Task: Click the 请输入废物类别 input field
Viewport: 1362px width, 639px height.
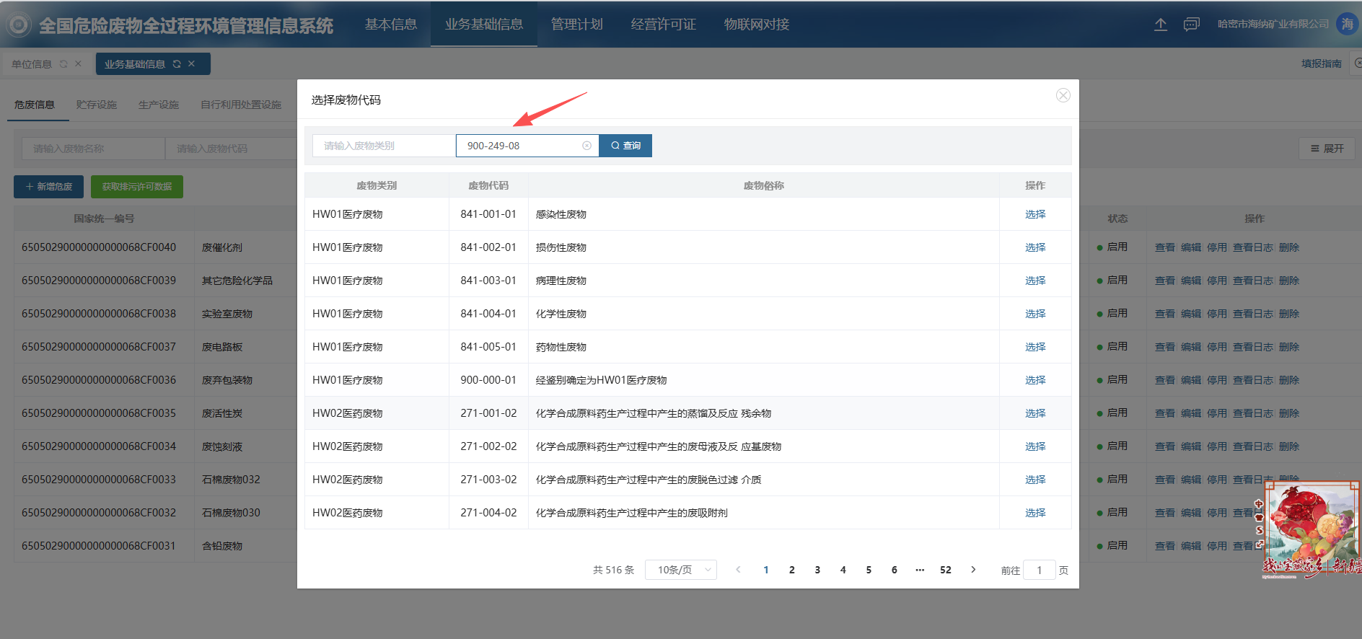Action: (x=383, y=146)
